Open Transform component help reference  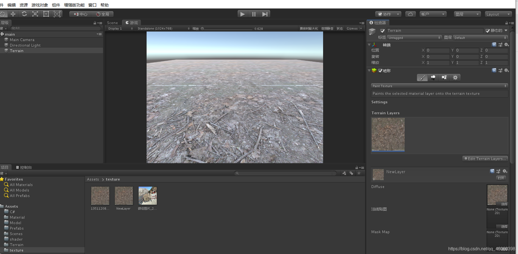(494, 45)
